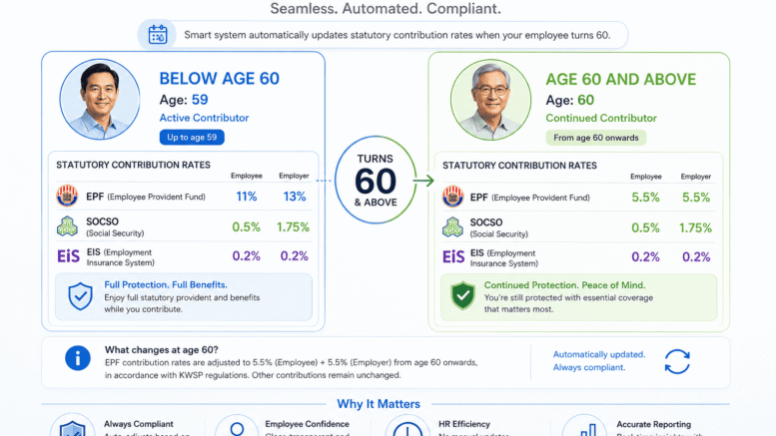This screenshot has height=436, width=776.
Task: Click the 'Up to age 59' badge
Action: (x=192, y=137)
